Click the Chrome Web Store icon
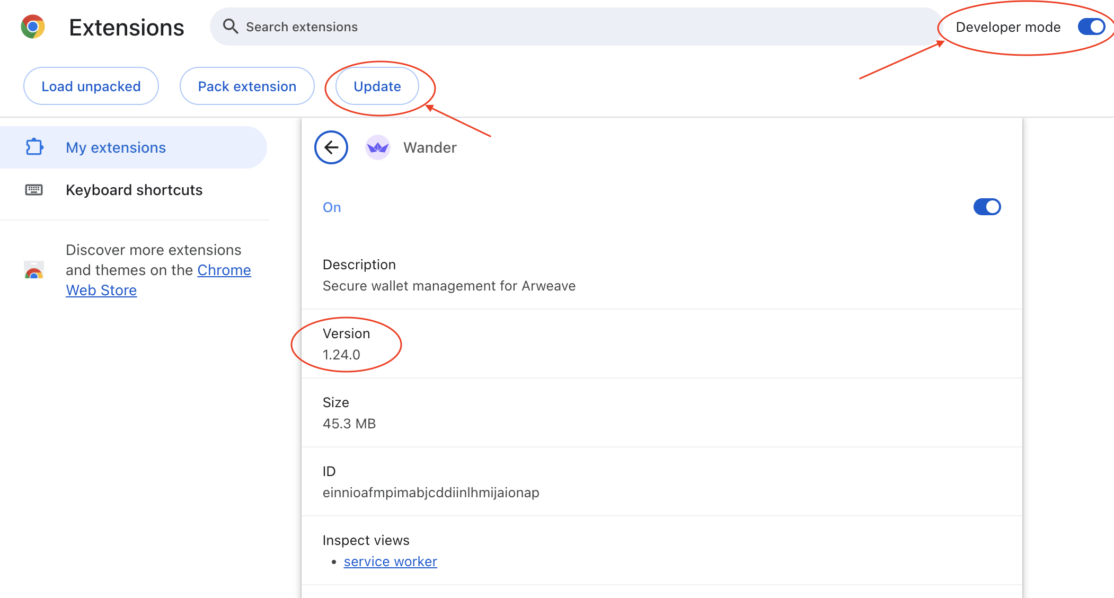 coord(34,270)
